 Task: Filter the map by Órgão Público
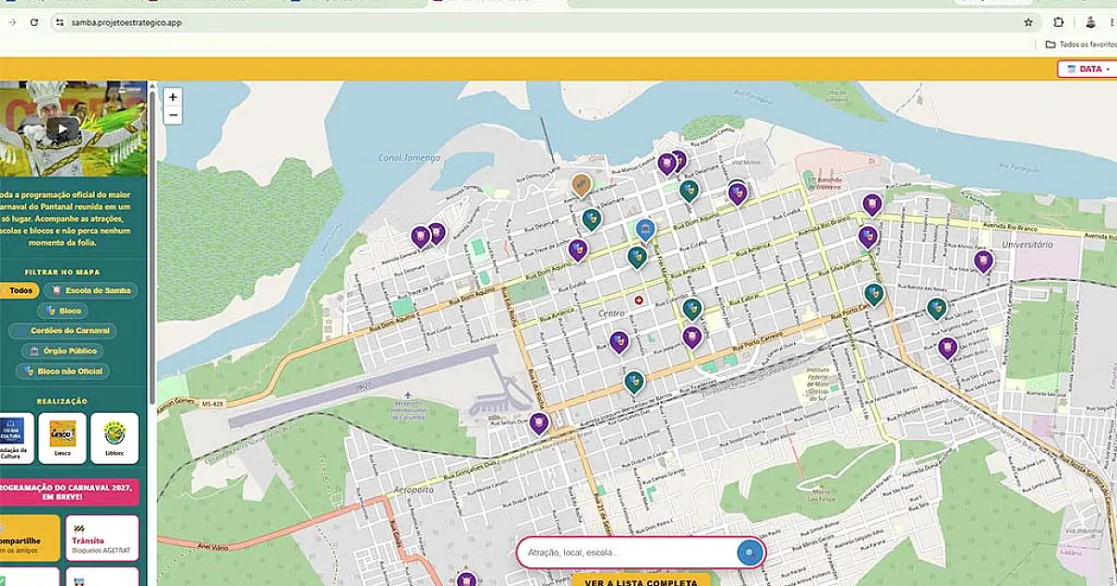click(63, 351)
